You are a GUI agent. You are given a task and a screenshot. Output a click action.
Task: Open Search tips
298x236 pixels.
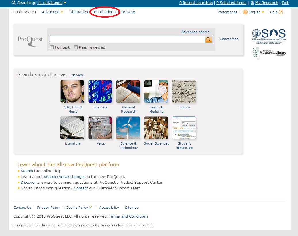point(229,39)
